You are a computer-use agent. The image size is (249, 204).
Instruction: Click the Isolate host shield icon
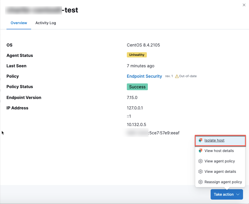(x=200, y=140)
